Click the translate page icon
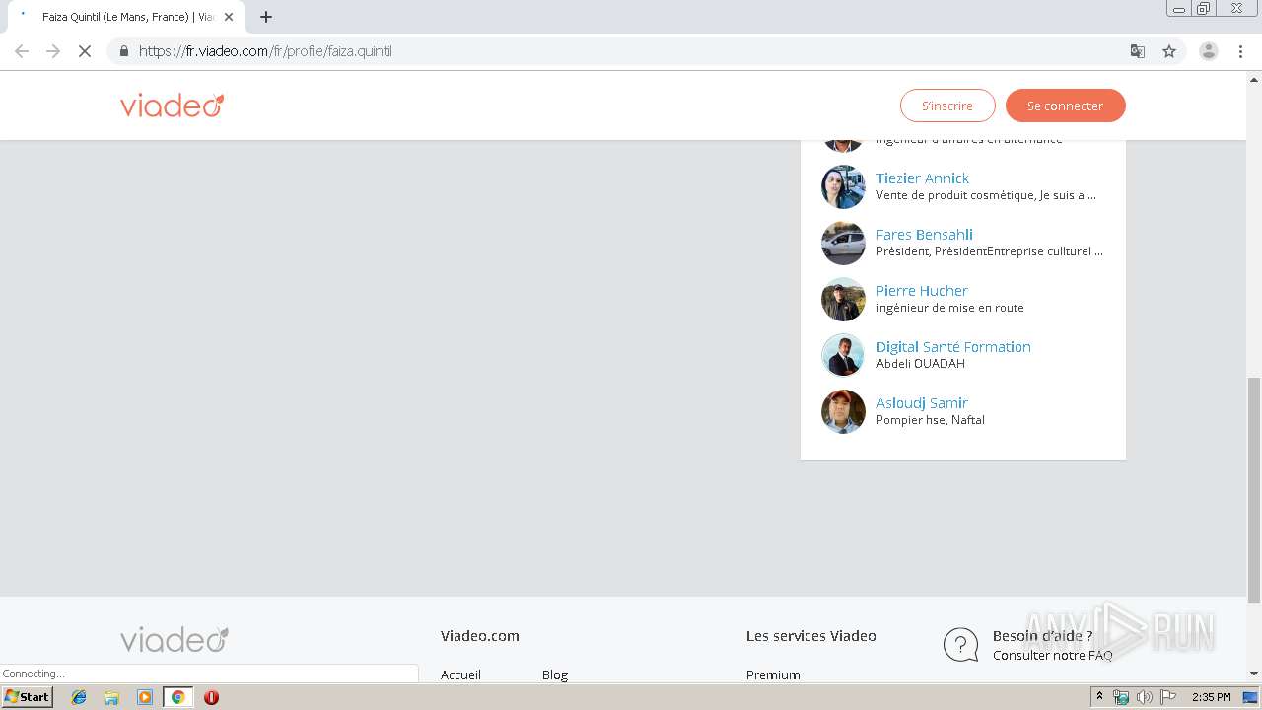 [1138, 51]
